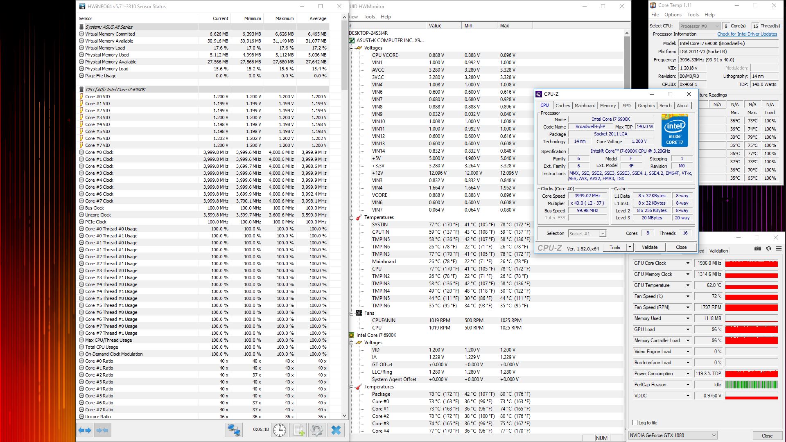
Task: Collapse the Voltages tree node under ASUSTeK
Action: 352,48
